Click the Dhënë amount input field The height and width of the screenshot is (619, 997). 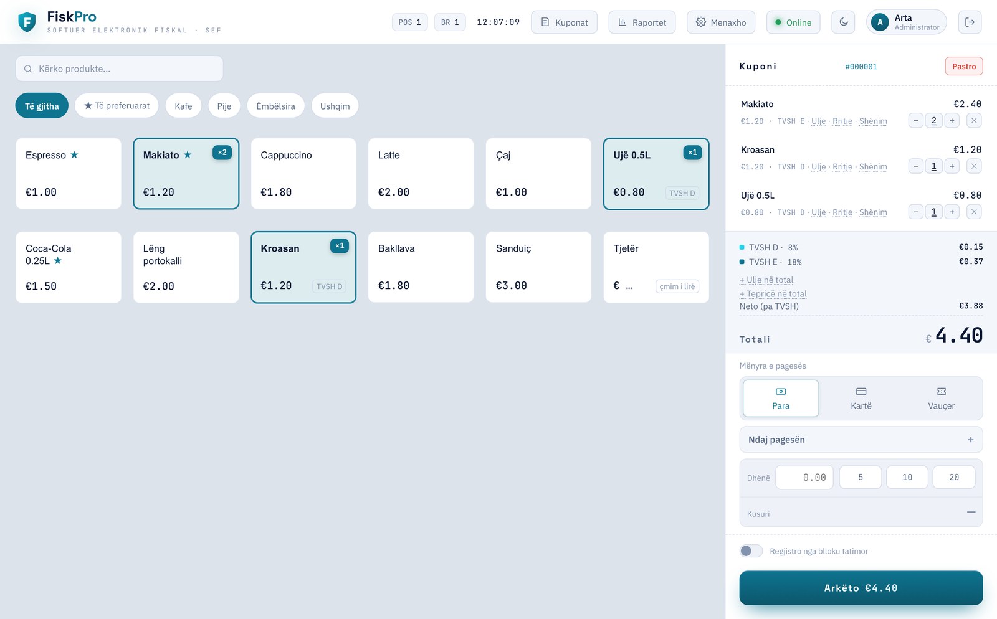804,477
